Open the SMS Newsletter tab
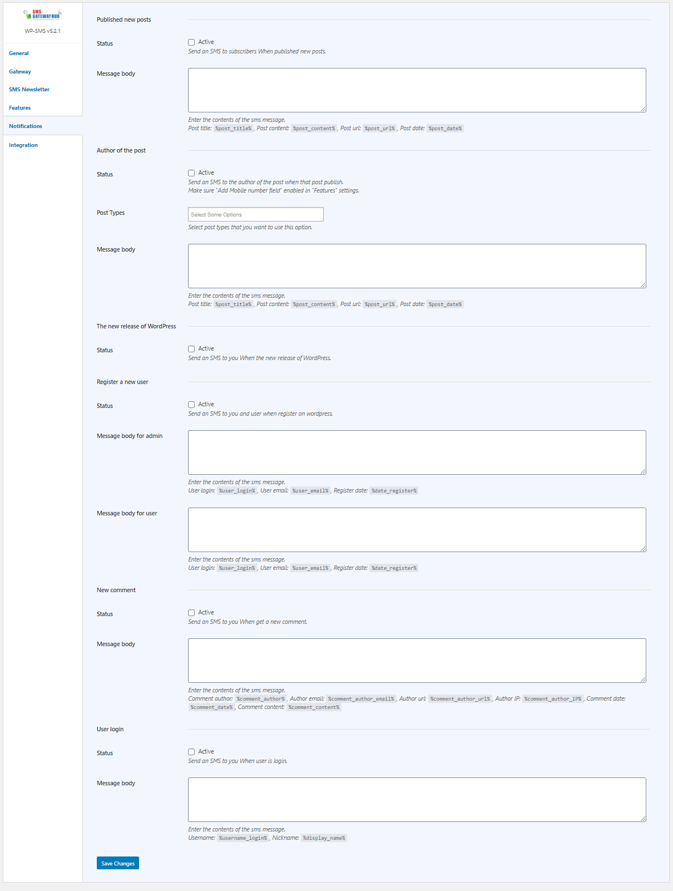This screenshot has width=673, height=891. (x=29, y=90)
